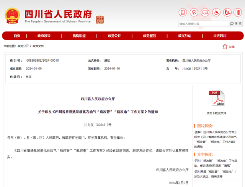Click the magnifier search icon
Viewport: 245px width, 187px height.
[232, 24]
